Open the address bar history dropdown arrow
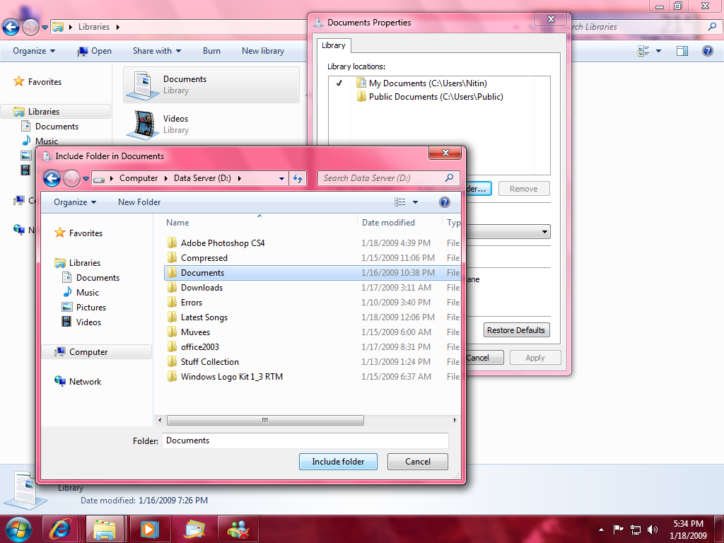This screenshot has width=724, height=543. pyautogui.click(x=282, y=178)
